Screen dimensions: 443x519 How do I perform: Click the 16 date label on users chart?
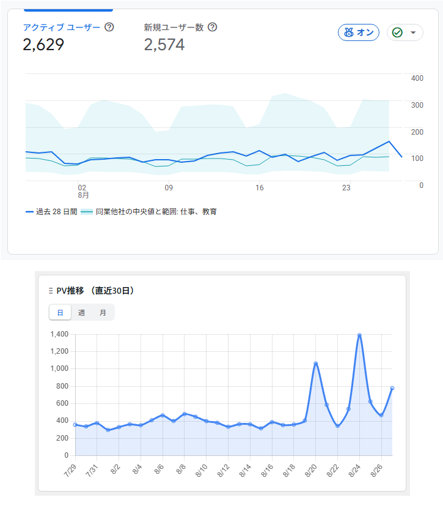(x=259, y=188)
